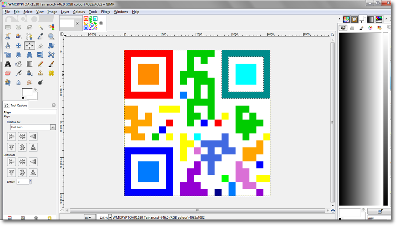Select the Bucket Fill tool
The image size is (397, 226).
[18, 64]
